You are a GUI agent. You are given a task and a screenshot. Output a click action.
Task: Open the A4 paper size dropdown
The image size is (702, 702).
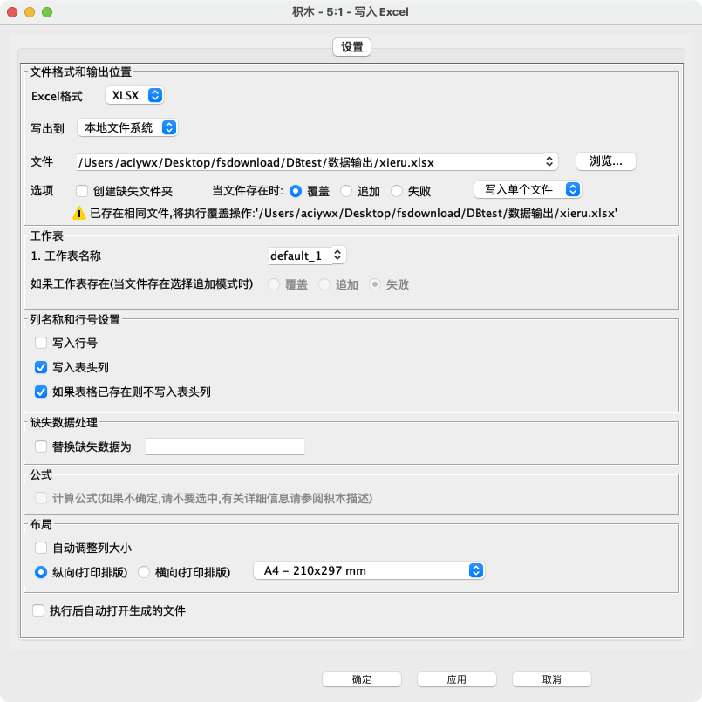tap(370, 569)
